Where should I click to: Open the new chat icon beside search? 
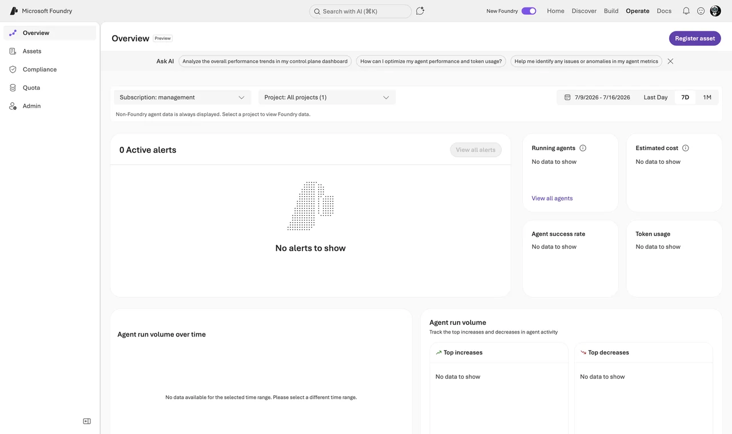coord(420,11)
